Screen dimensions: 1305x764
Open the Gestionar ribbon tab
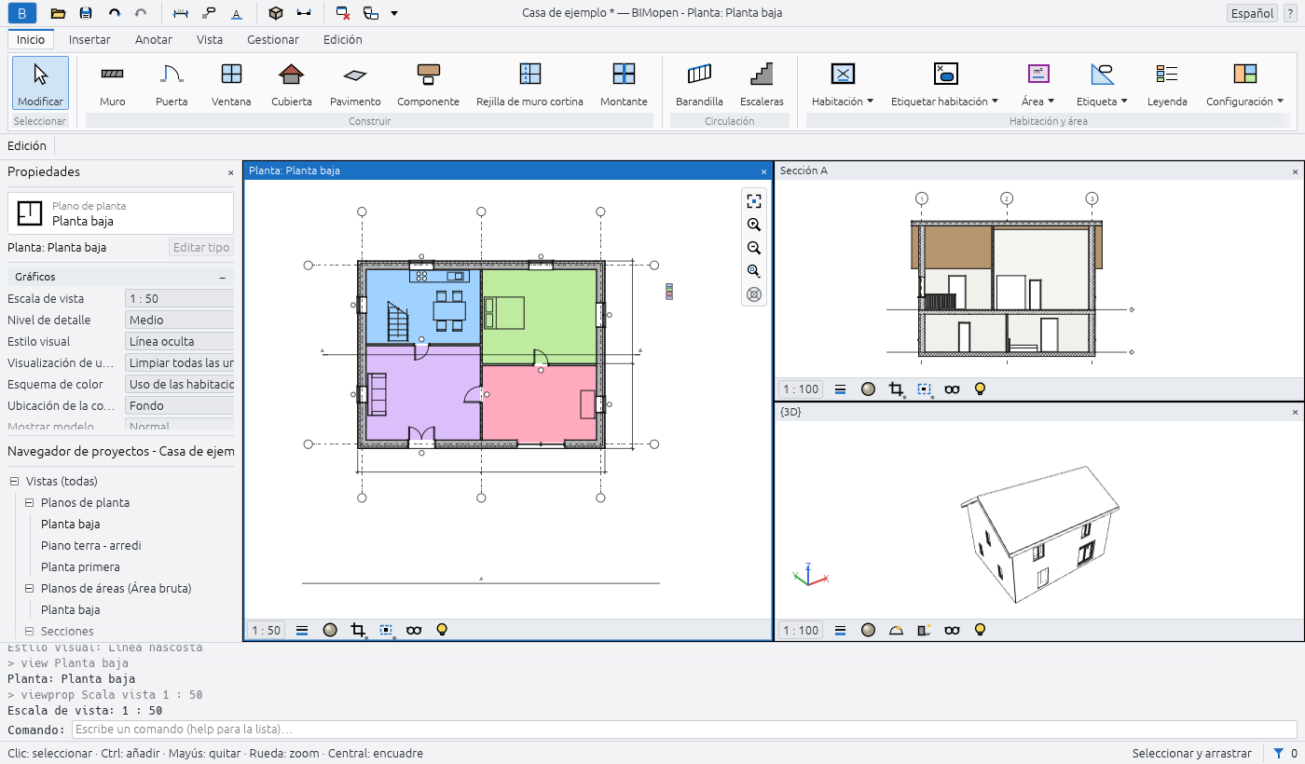pyautogui.click(x=273, y=39)
